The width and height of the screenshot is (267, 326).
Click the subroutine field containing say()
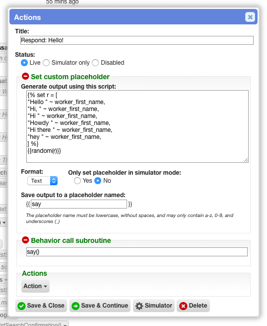pyautogui.click(x=137, y=252)
